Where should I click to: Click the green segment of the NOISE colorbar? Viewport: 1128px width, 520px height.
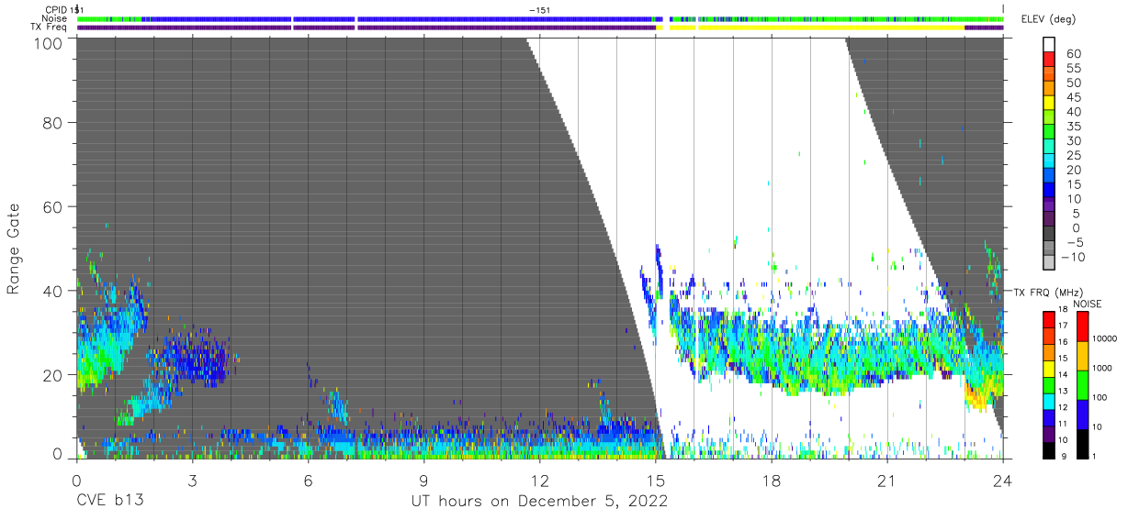click(x=1083, y=384)
